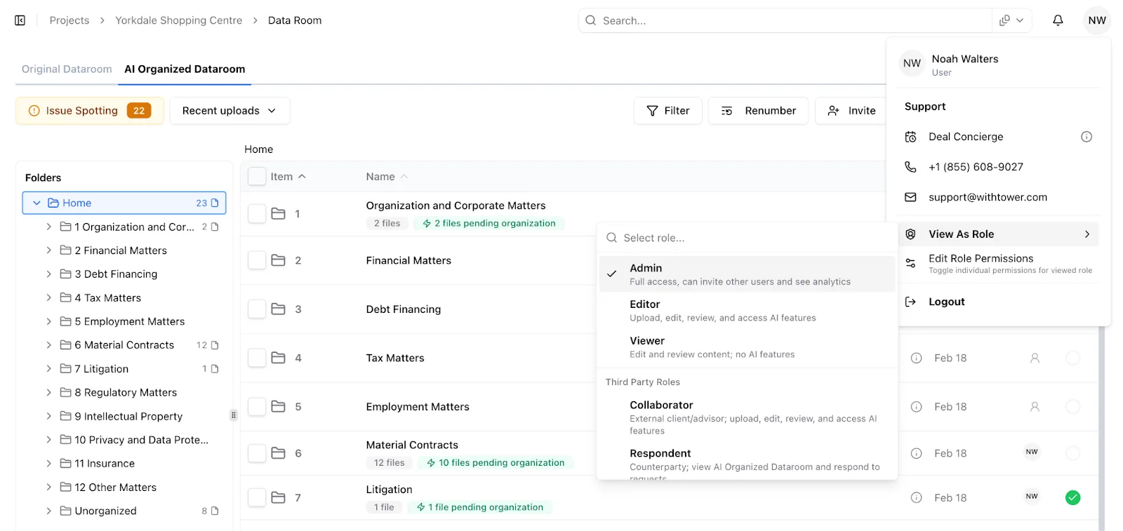This screenshot has height=531, width=1123.
Task: Check the box for Litigation row
Action: point(257,497)
